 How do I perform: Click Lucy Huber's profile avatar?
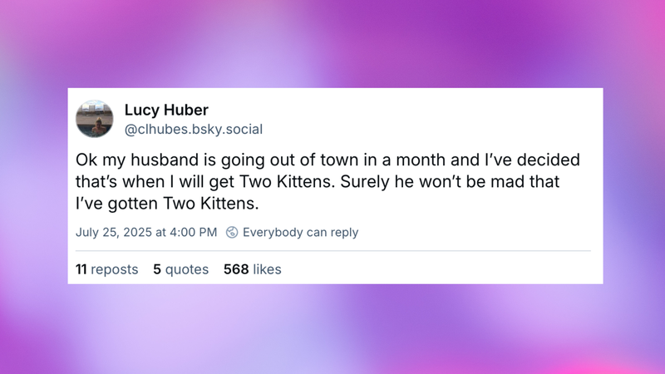click(x=94, y=119)
